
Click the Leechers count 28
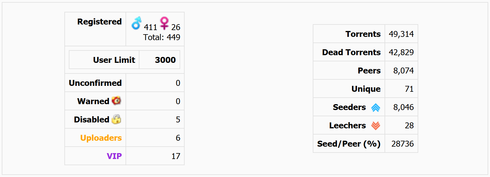[409, 125]
